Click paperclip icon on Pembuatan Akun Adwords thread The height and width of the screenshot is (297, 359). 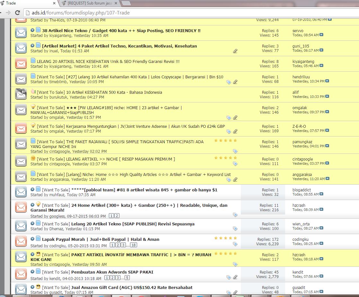click(x=235, y=277)
